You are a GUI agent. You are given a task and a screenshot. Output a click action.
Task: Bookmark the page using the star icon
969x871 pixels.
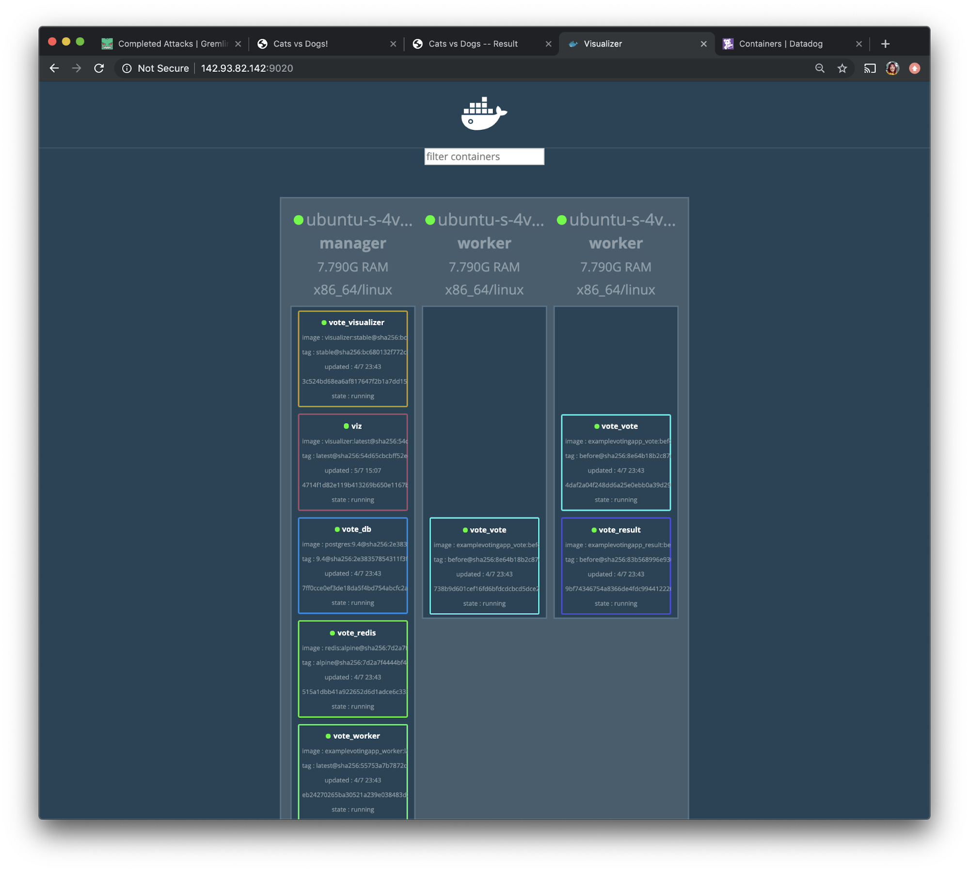coord(842,68)
